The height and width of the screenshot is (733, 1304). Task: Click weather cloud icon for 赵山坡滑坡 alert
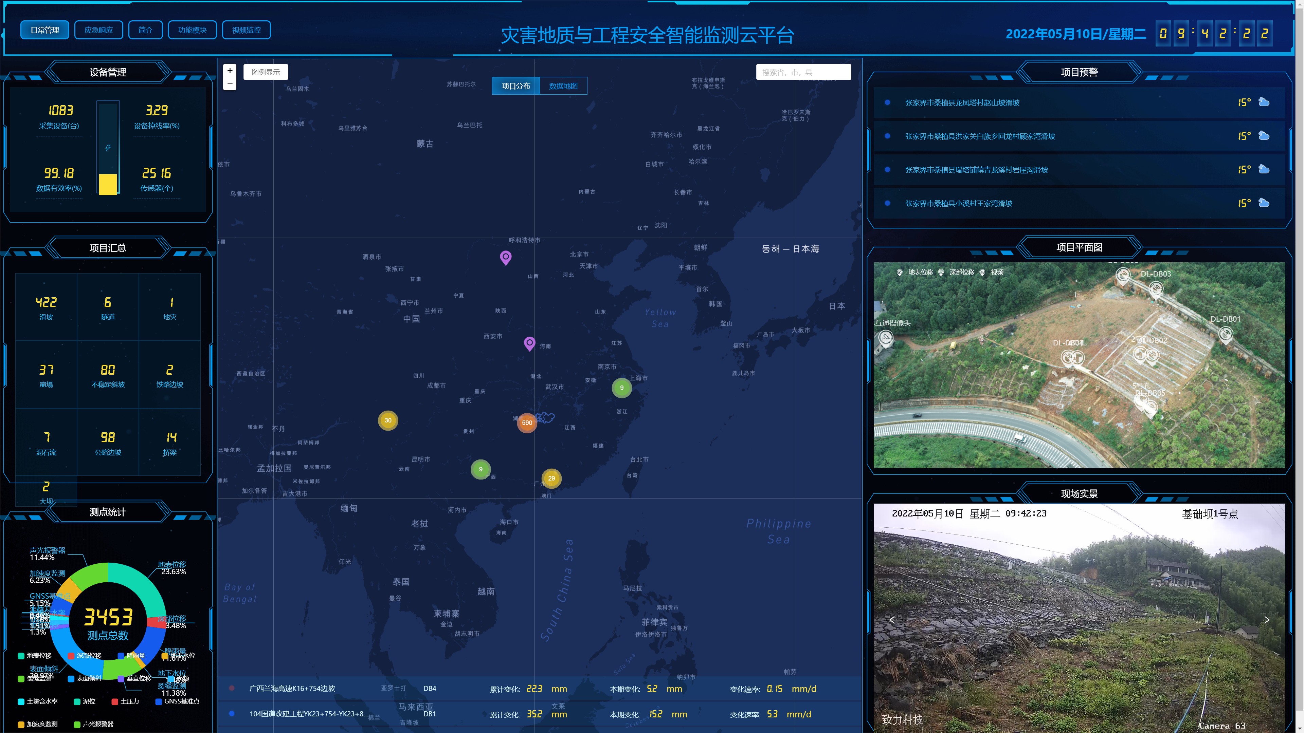tap(1264, 102)
